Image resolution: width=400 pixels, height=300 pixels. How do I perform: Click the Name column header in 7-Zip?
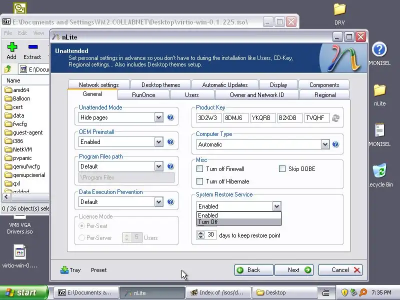25,80
